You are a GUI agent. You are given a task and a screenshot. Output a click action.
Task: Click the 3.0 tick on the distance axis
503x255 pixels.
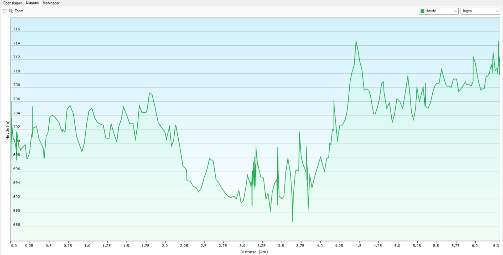242,246
